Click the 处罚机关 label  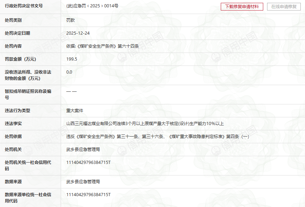pyautogui.click(x=13, y=150)
